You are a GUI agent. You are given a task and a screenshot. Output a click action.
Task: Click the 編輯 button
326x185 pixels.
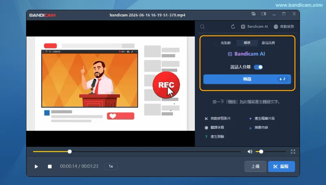tap(282, 166)
